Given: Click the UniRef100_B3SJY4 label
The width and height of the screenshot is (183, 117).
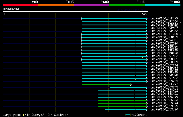Looking at the screenshot, I should [x=164, y=103].
